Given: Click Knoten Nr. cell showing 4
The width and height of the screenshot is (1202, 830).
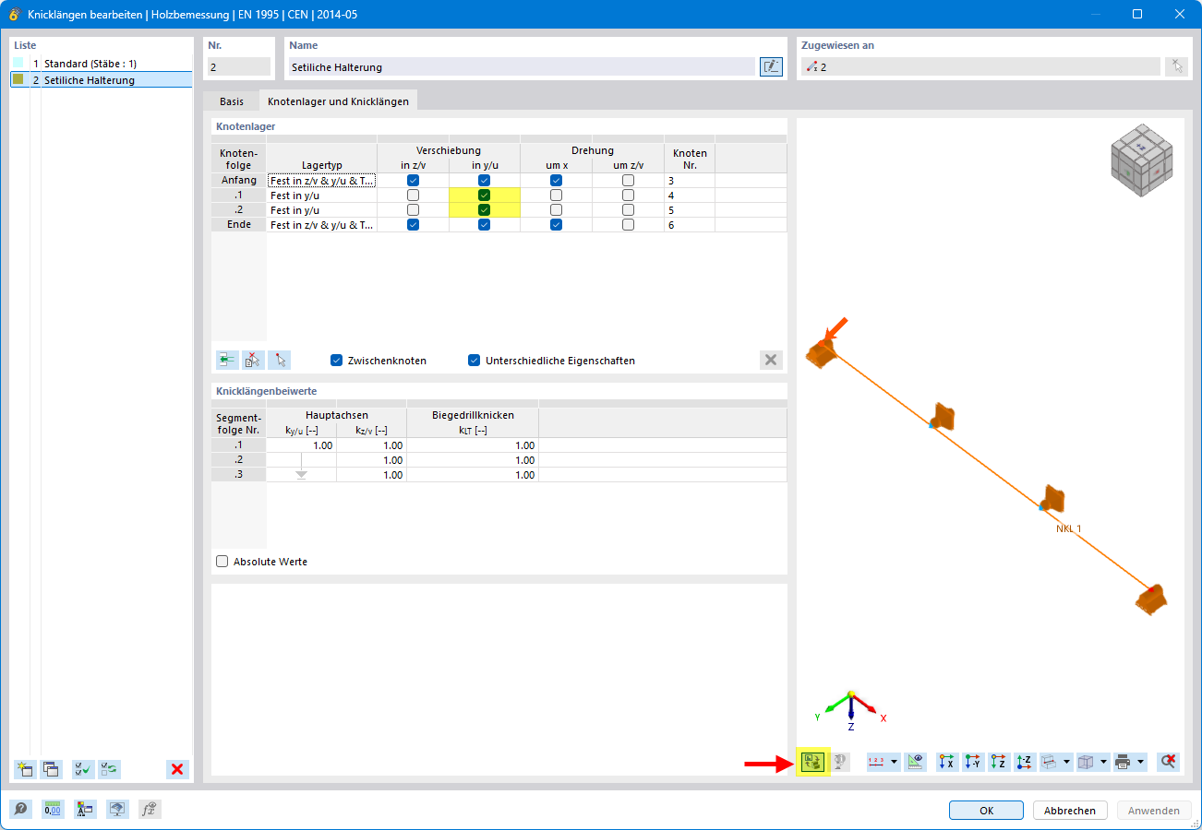Looking at the screenshot, I should click(690, 196).
